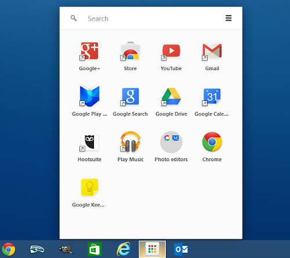Image resolution: width=290 pixels, height=258 pixels.
Task: Click the Google Search label
Action: pos(130,114)
